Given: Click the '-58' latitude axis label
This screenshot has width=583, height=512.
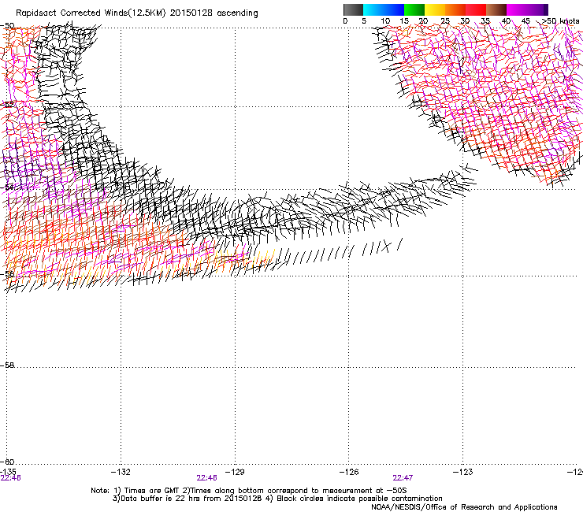Looking at the screenshot, I should 7,365.
